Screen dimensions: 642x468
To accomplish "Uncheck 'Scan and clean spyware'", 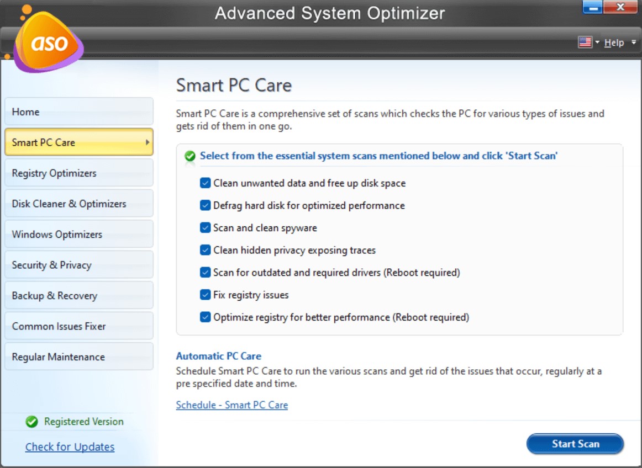I will (205, 228).
